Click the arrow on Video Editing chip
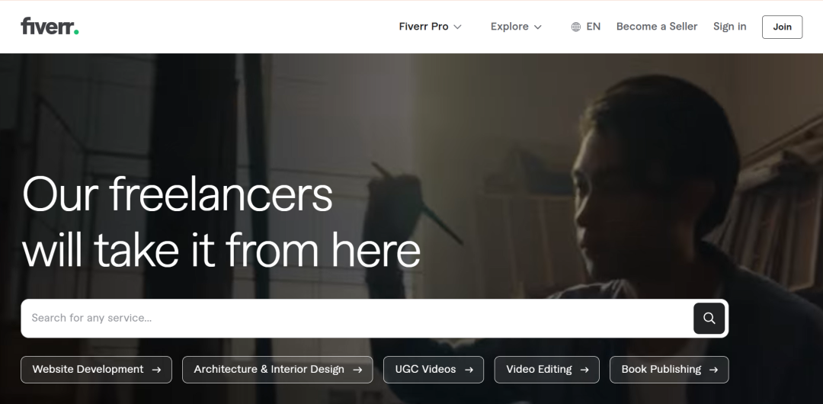The height and width of the screenshot is (404, 823). click(584, 370)
